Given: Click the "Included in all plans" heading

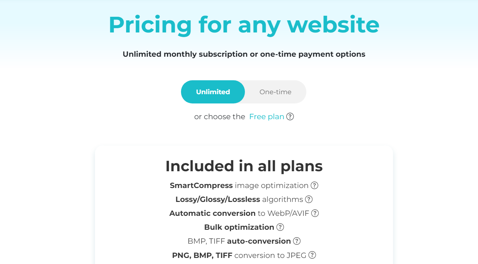Looking at the screenshot, I should pos(244,166).
